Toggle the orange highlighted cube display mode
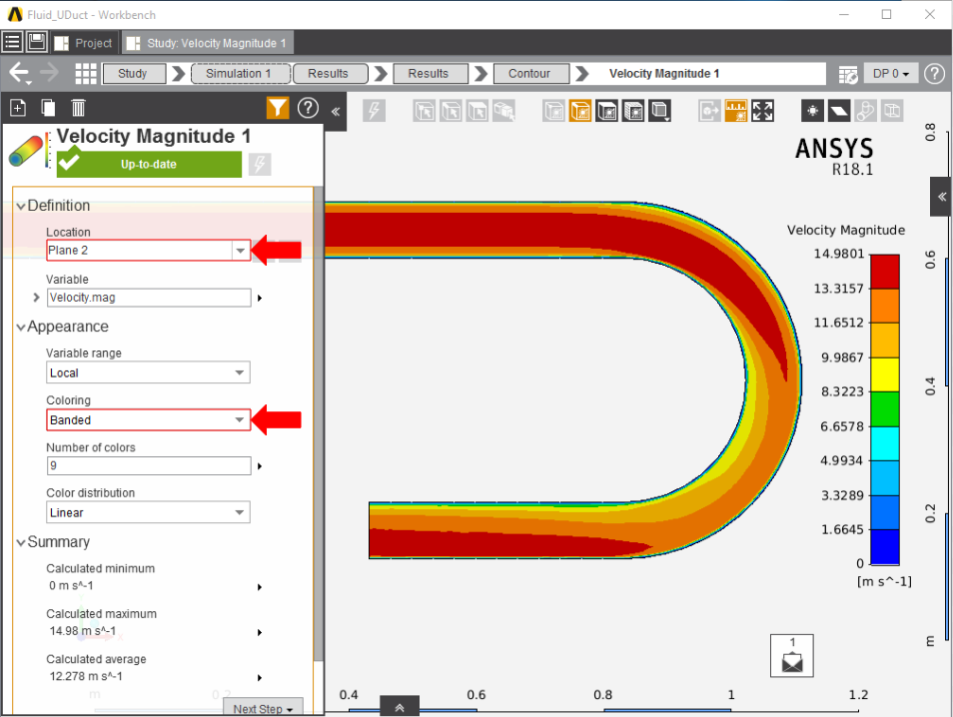The width and height of the screenshot is (953, 717). pos(580,111)
